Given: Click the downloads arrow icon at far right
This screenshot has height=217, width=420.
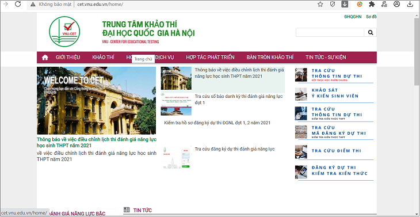Looking at the screenshot, I should (x=410, y=4).
